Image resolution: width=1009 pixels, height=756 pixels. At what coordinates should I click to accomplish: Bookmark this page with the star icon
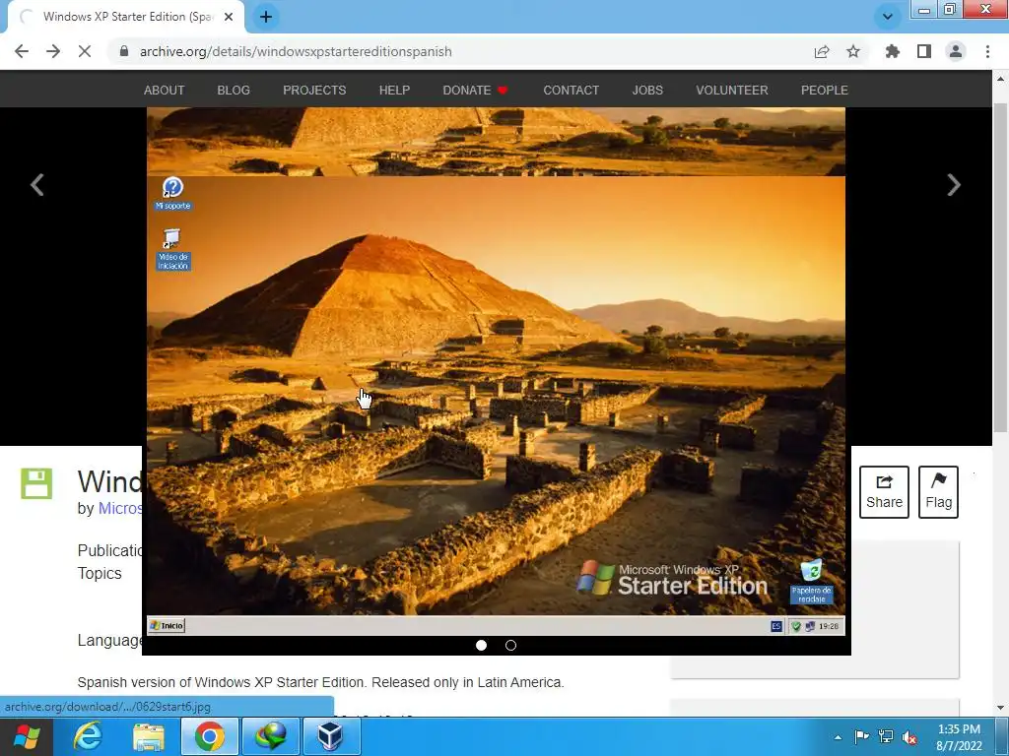pos(853,51)
